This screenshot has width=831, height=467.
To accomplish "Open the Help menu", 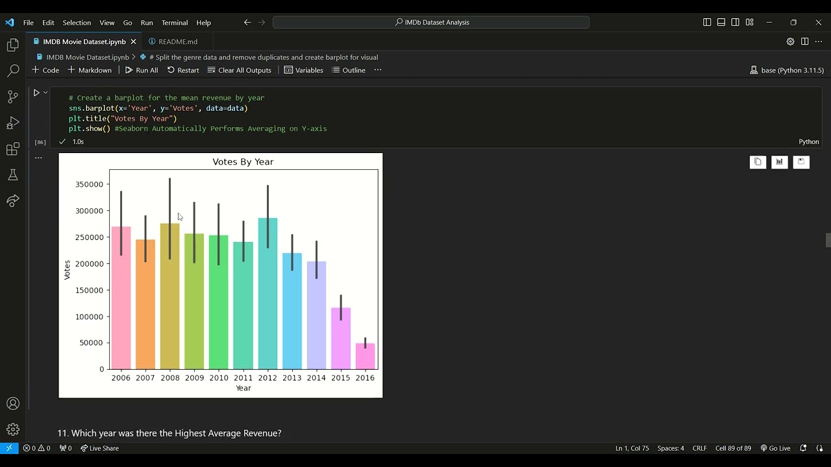I will coord(204,22).
